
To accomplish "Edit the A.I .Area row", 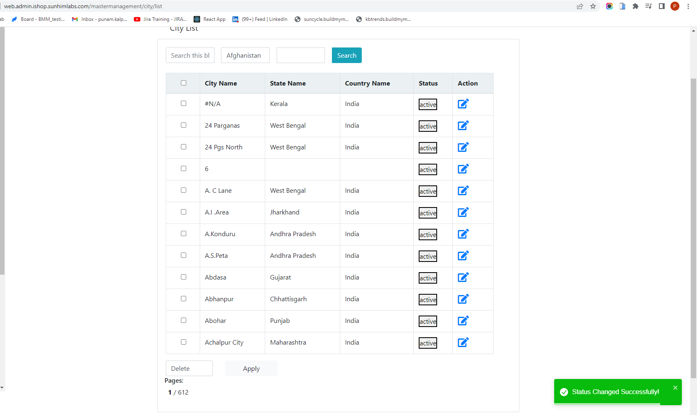I will point(463,212).
